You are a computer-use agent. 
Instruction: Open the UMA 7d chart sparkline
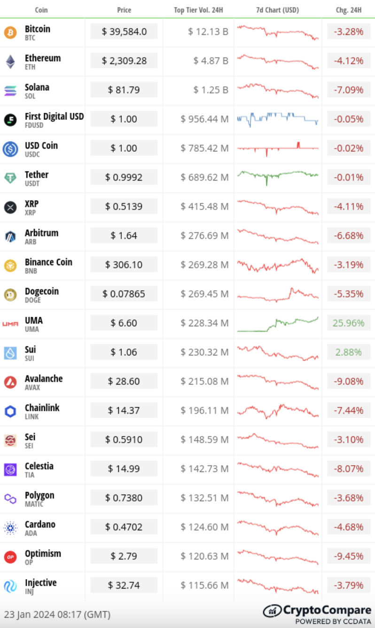pos(278,324)
